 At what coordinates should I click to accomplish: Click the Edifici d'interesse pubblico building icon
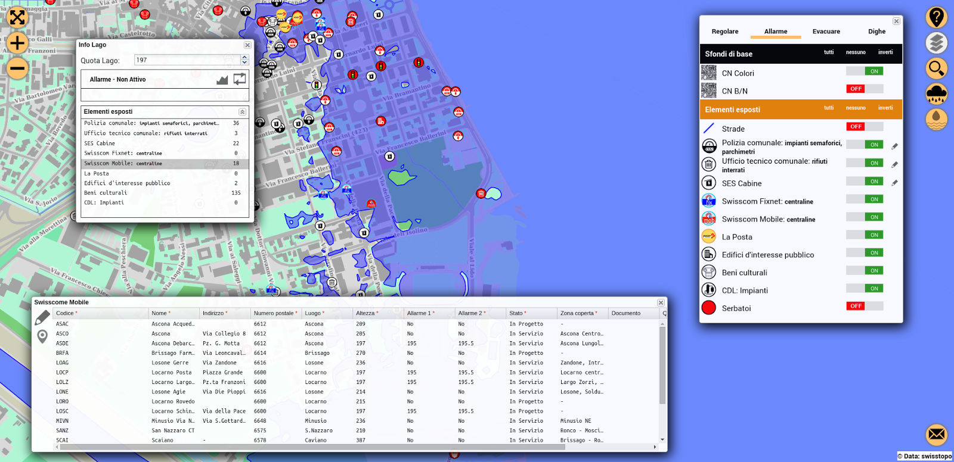tap(709, 254)
